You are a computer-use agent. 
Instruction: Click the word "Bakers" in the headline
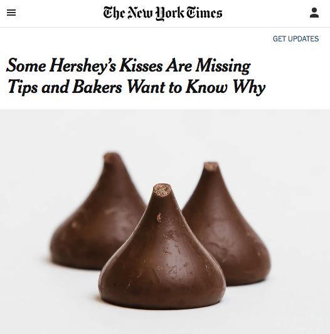97,87
